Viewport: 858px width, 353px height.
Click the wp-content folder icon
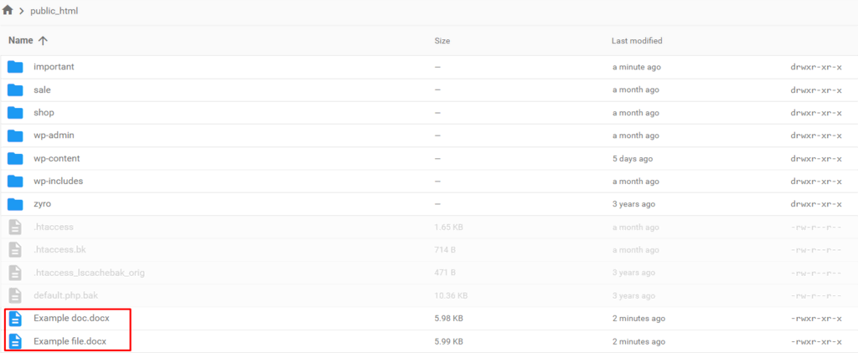tap(15, 158)
